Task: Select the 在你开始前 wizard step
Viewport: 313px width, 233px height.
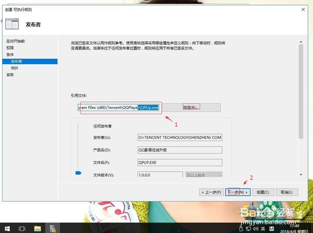Action: point(15,41)
